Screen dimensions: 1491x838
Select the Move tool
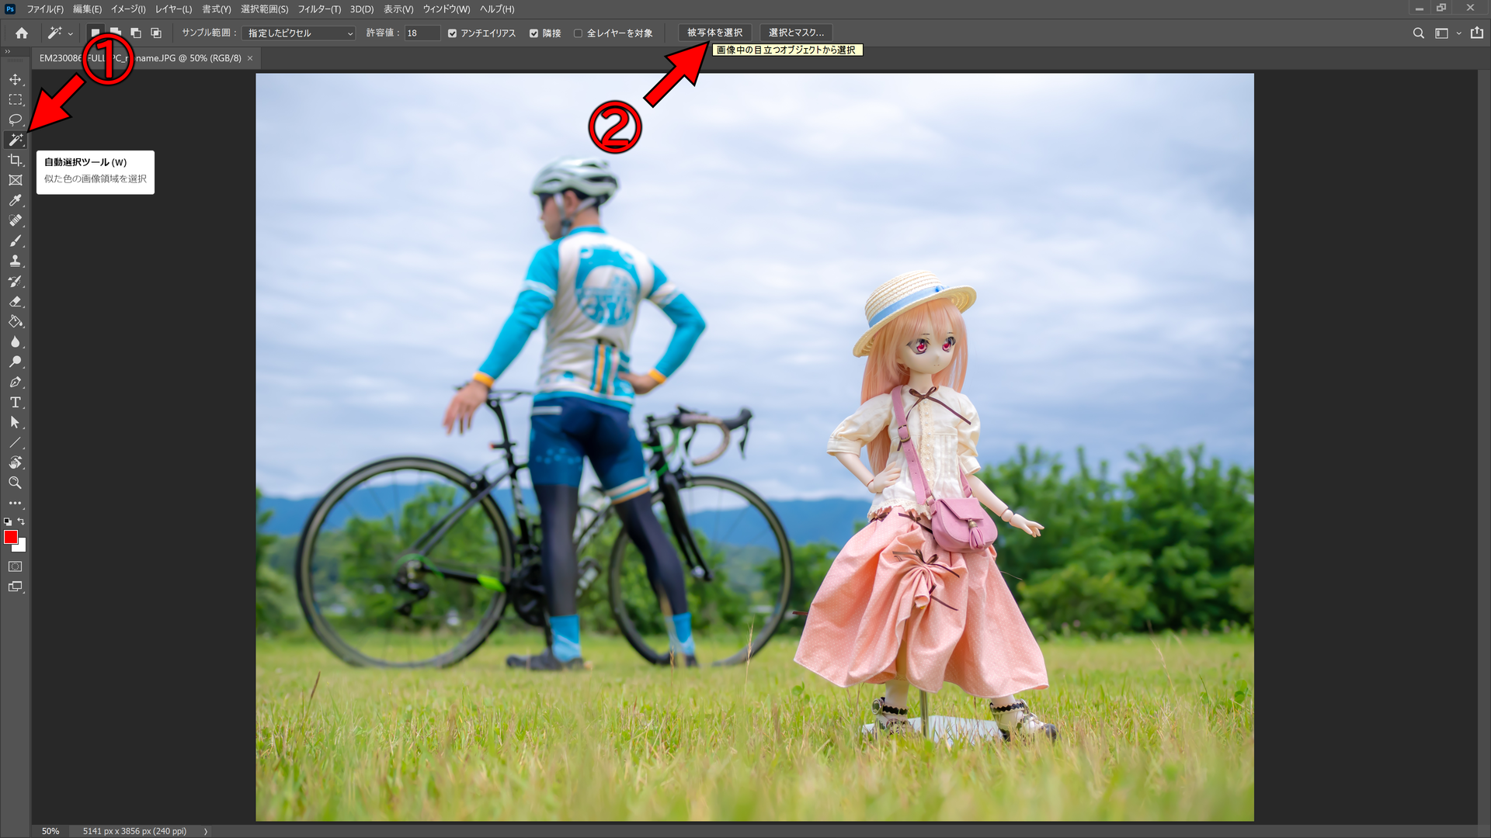click(16, 78)
